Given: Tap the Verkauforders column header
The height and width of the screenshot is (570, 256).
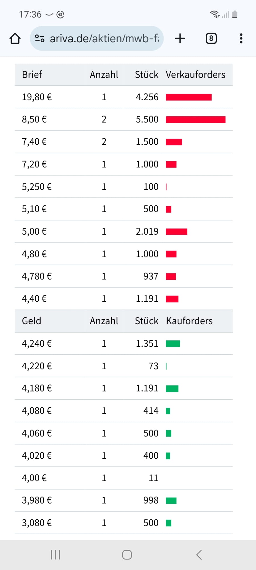Looking at the screenshot, I should coord(195,75).
